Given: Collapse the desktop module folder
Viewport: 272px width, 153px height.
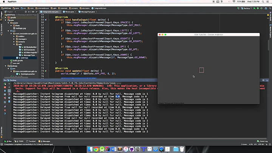Looking at the screenshot, I should (x=6, y=66).
